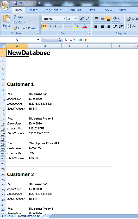Screen dimensions: 138x219
Task: Click the Tahoma font name box
Action: click(x=53, y=19)
